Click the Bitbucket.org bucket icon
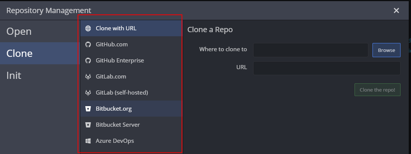The image size is (411, 154). (88, 109)
